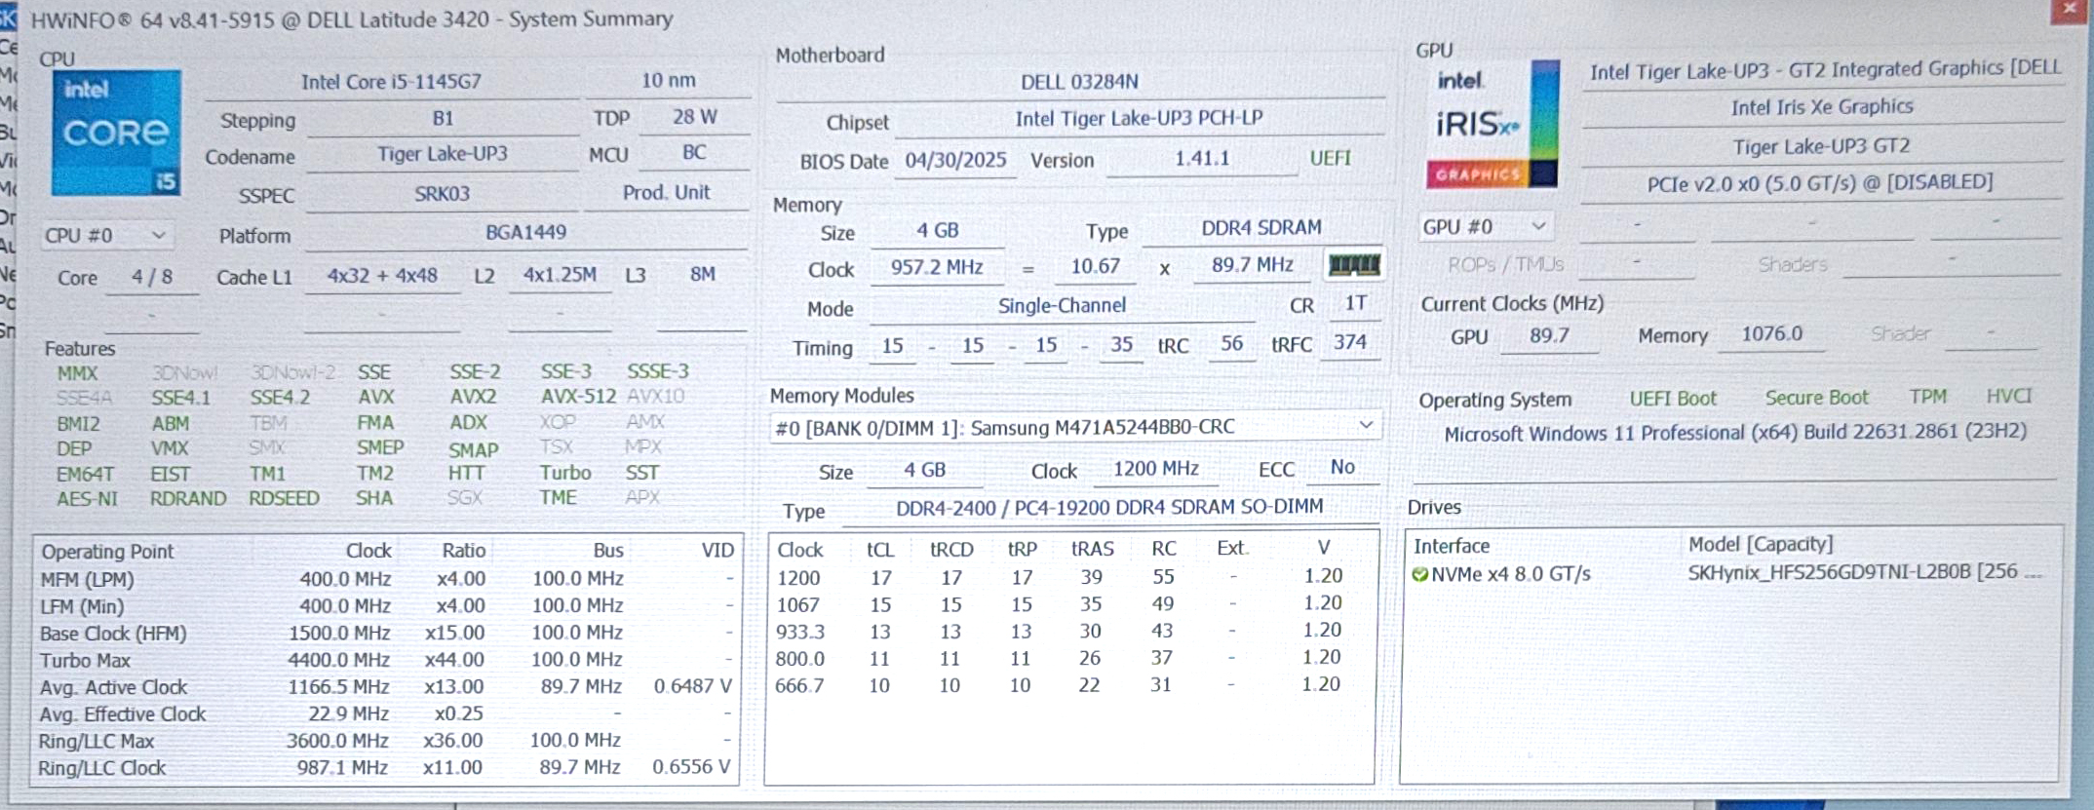Viewport: 2094px width, 810px height.
Task: Click the AES-NI feature flag
Action: pyautogui.click(x=87, y=499)
